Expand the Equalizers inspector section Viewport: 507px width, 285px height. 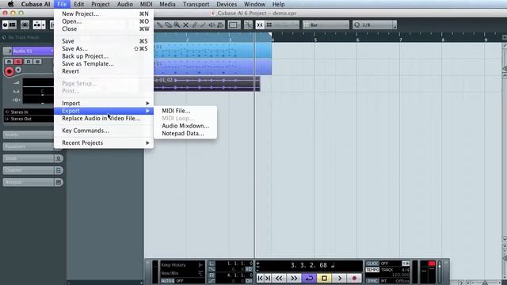[29, 146]
